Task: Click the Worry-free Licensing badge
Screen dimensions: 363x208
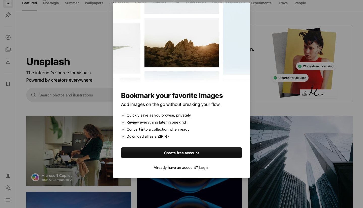Action: pyautogui.click(x=316, y=66)
